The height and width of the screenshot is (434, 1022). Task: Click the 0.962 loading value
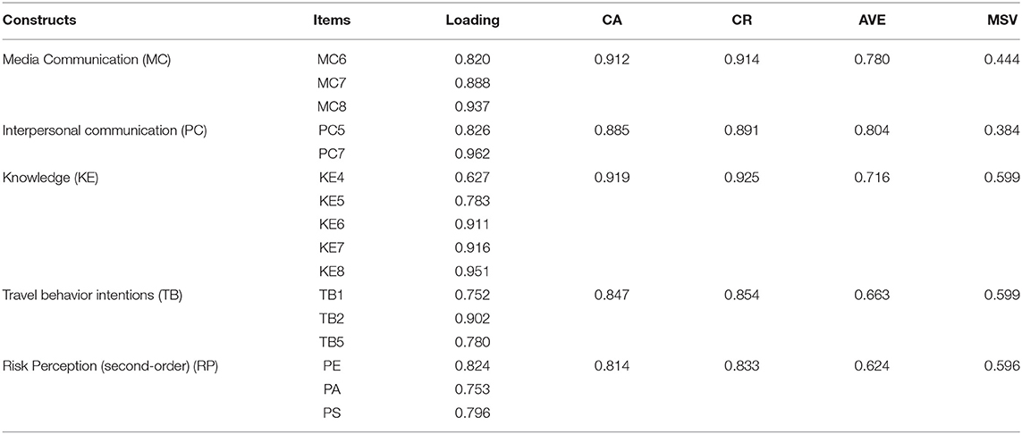click(x=472, y=154)
